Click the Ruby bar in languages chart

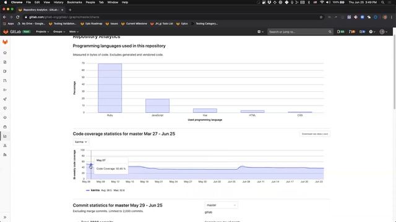pyautogui.click(x=110, y=88)
